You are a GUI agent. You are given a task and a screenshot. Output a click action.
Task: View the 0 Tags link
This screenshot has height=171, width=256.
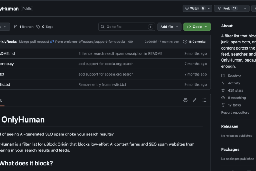point(45,27)
